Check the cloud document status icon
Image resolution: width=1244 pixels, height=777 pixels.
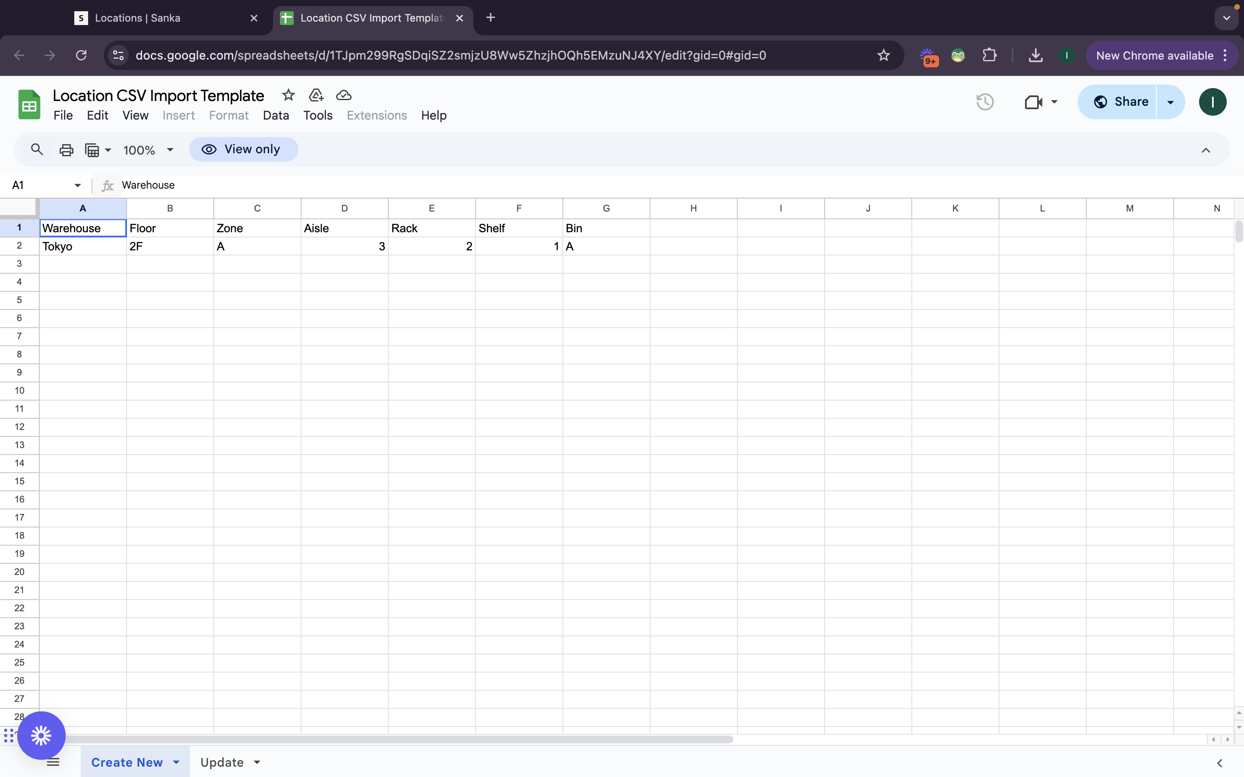(343, 95)
